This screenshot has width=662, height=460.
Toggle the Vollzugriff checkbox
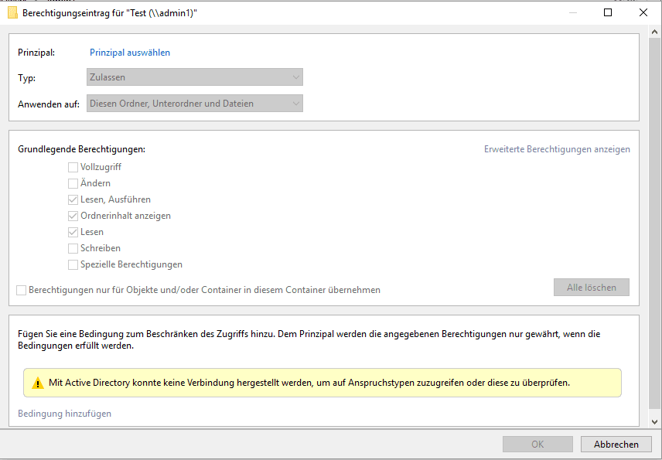(x=73, y=167)
